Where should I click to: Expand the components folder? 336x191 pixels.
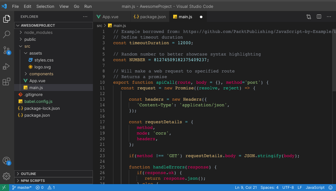click(54, 74)
